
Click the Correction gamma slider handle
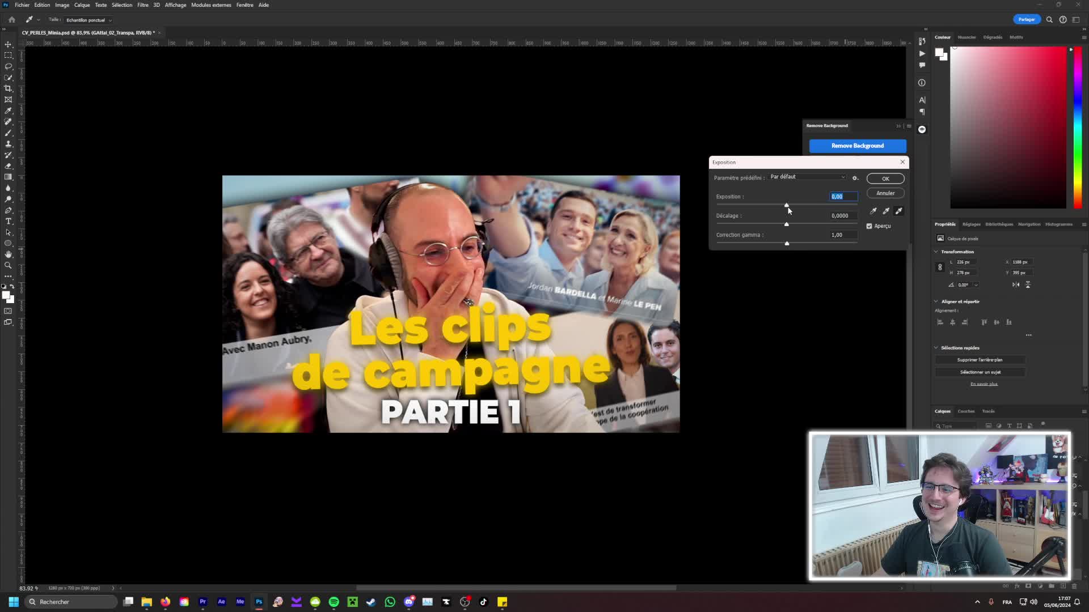click(x=787, y=243)
